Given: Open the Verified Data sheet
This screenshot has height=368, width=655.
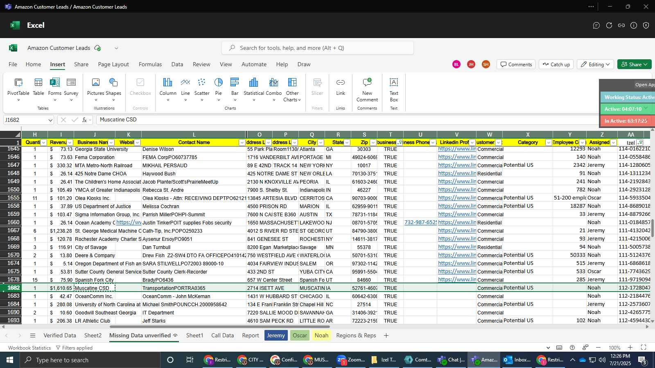Looking at the screenshot, I should pyautogui.click(x=60, y=335).
